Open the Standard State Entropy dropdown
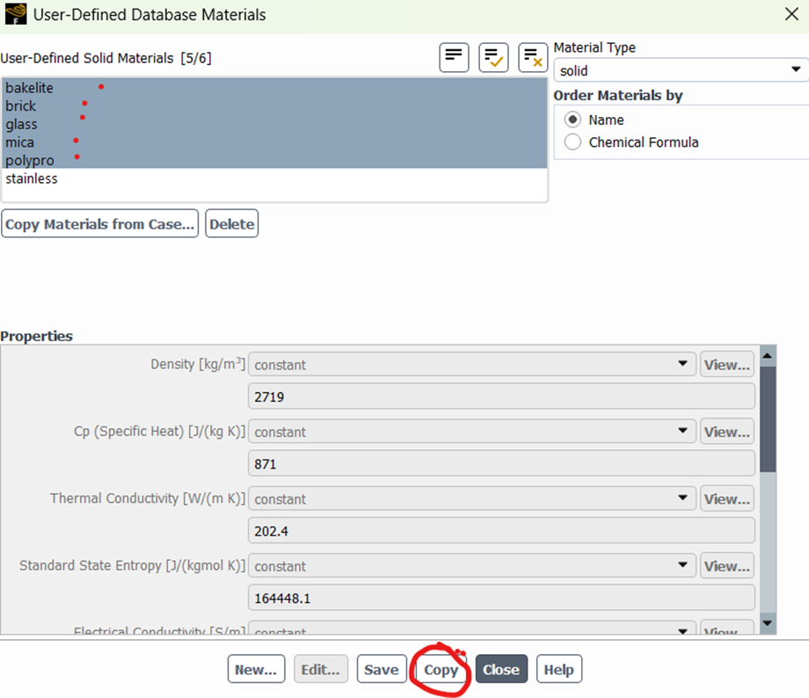Image resolution: width=809 pixels, height=698 pixels. (x=684, y=565)
